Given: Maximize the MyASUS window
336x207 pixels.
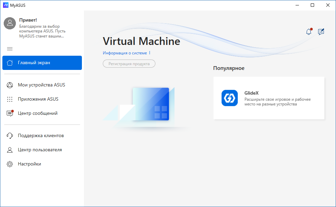Looking at the screenshot, I should (312, 5).
